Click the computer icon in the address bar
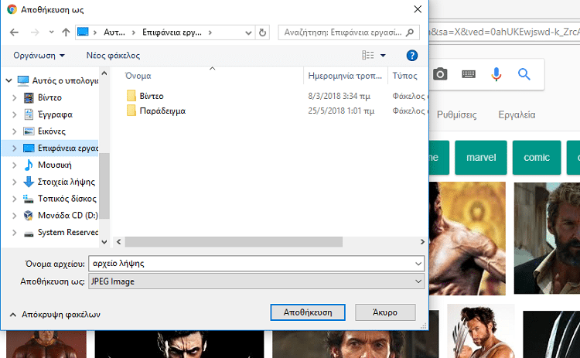Screen dimensions: 580x358 click(x=83, y=32)
